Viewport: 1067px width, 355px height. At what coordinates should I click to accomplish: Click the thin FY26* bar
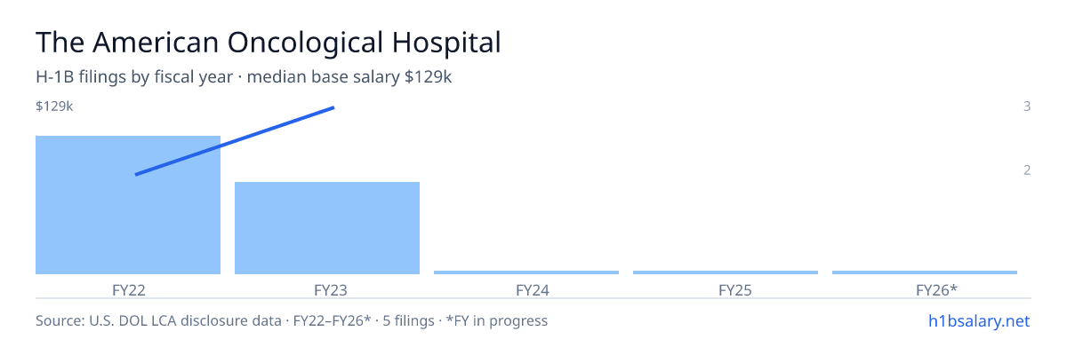click(925, 272)
